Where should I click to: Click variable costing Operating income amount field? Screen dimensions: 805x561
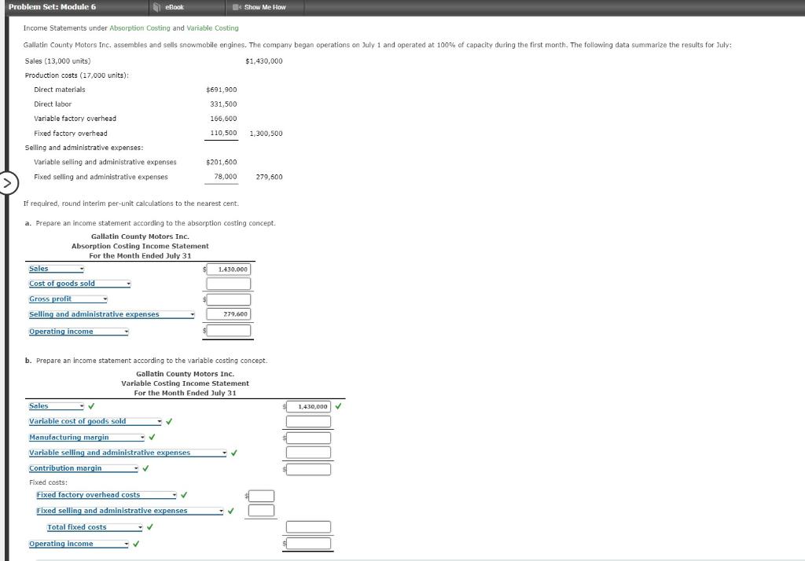pos(308,544)
